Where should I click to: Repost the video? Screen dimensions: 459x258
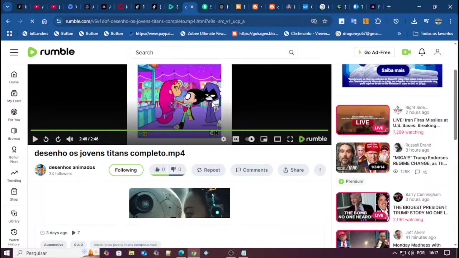(x=208, y=170)
